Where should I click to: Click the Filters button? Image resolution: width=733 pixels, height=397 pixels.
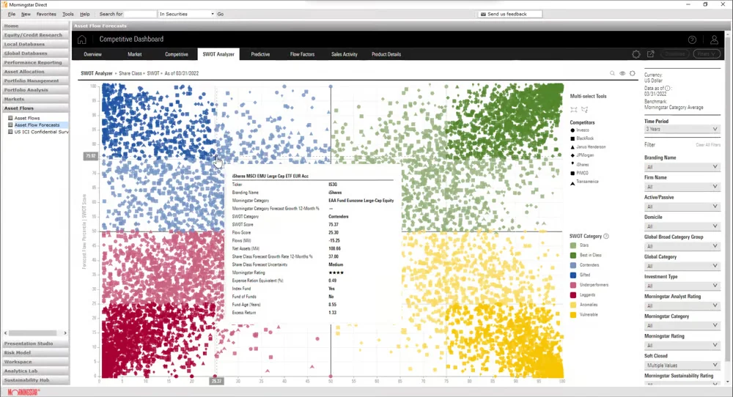pyautogui.click(x=706, y=54)
